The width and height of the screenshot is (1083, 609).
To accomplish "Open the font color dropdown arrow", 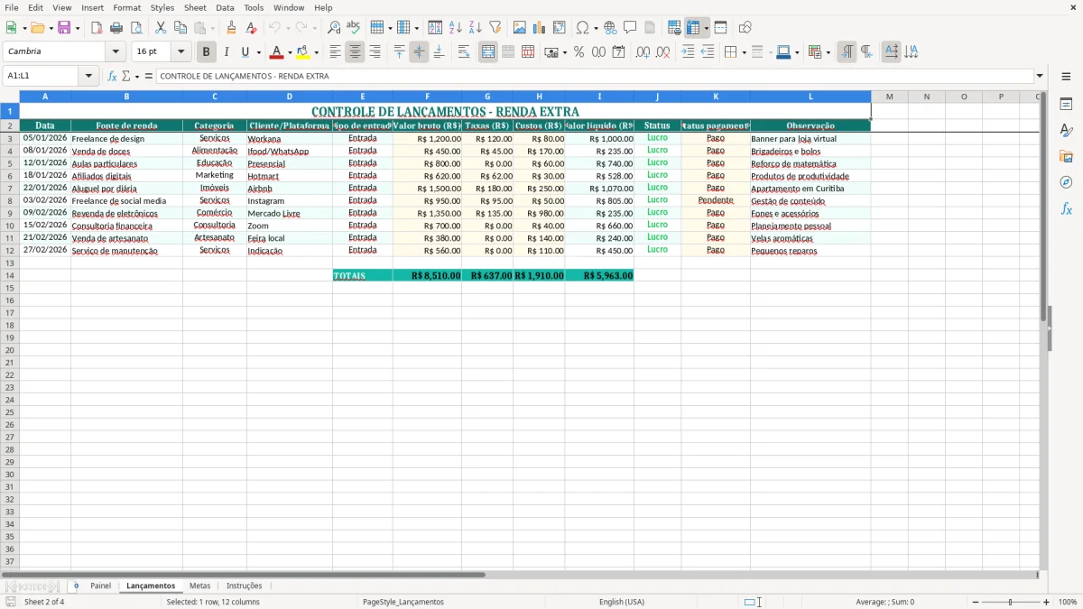I will click(290, 52).
